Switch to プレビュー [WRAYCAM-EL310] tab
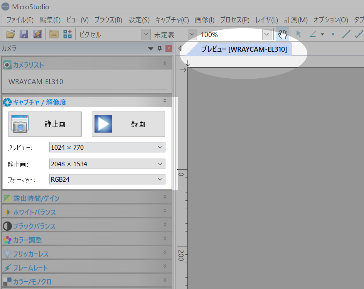The image size is (364, 289). tap(241, 49)
